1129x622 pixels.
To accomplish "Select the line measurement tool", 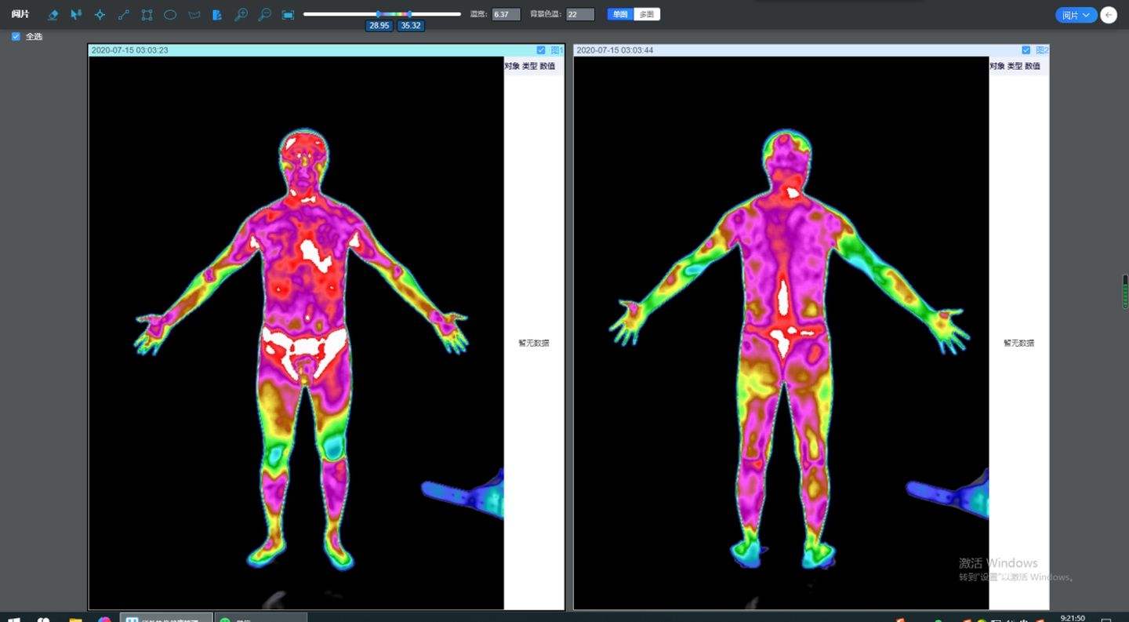I will [x=123, y=15].
